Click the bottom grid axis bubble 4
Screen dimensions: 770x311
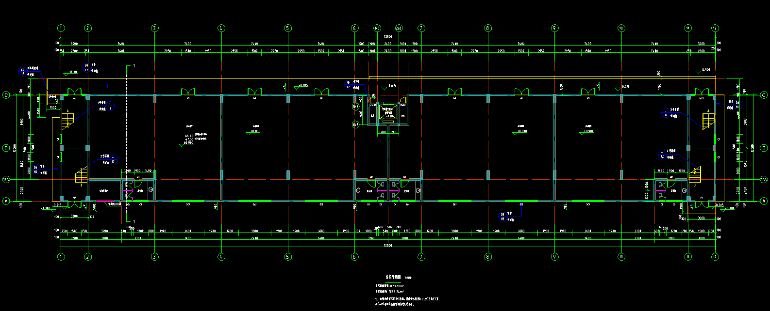click(x=221, y=256)
